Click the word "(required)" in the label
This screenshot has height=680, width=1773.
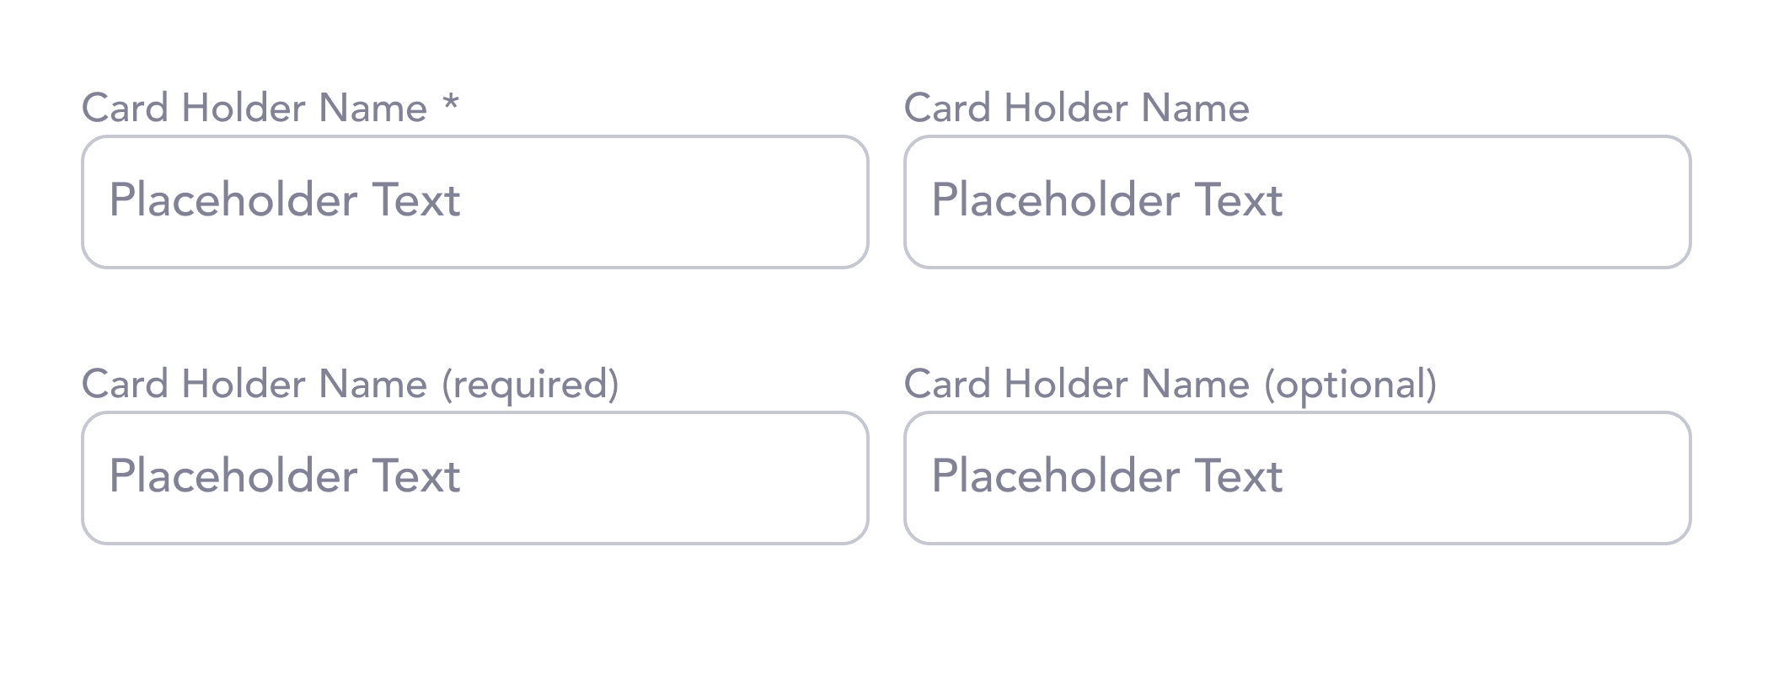pos(531,385)
